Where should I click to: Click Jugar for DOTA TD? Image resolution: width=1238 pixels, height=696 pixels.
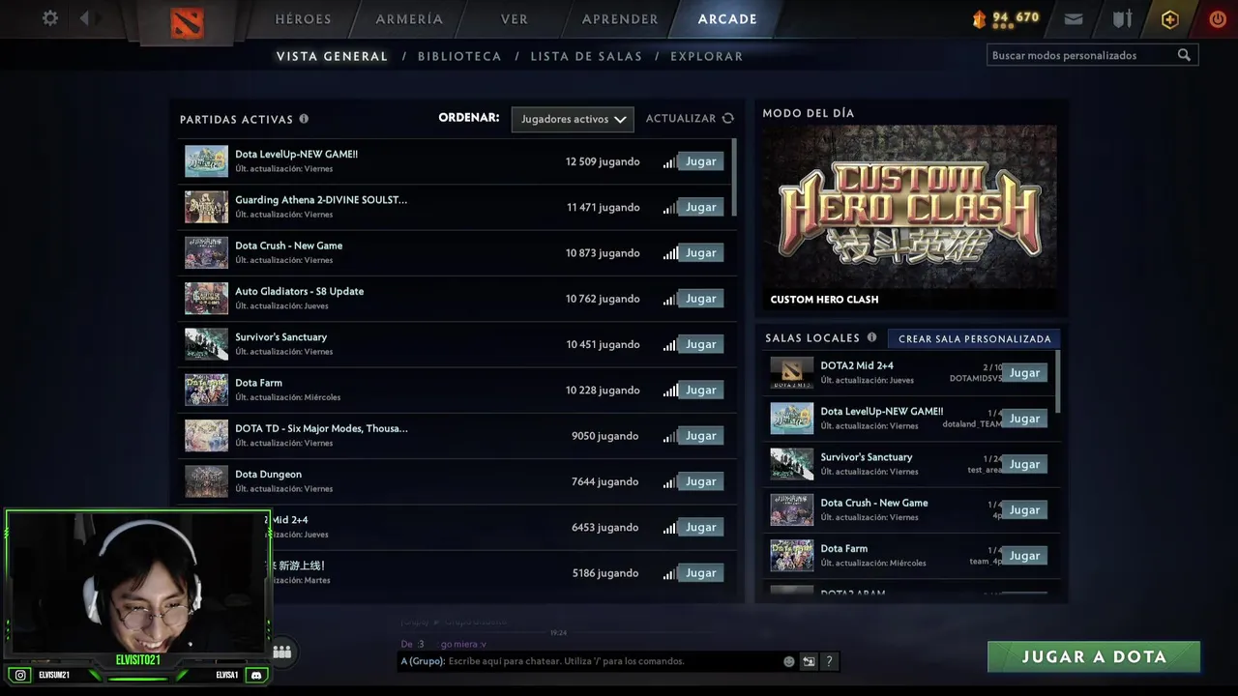pyautogui.click(x=701, y=436)
